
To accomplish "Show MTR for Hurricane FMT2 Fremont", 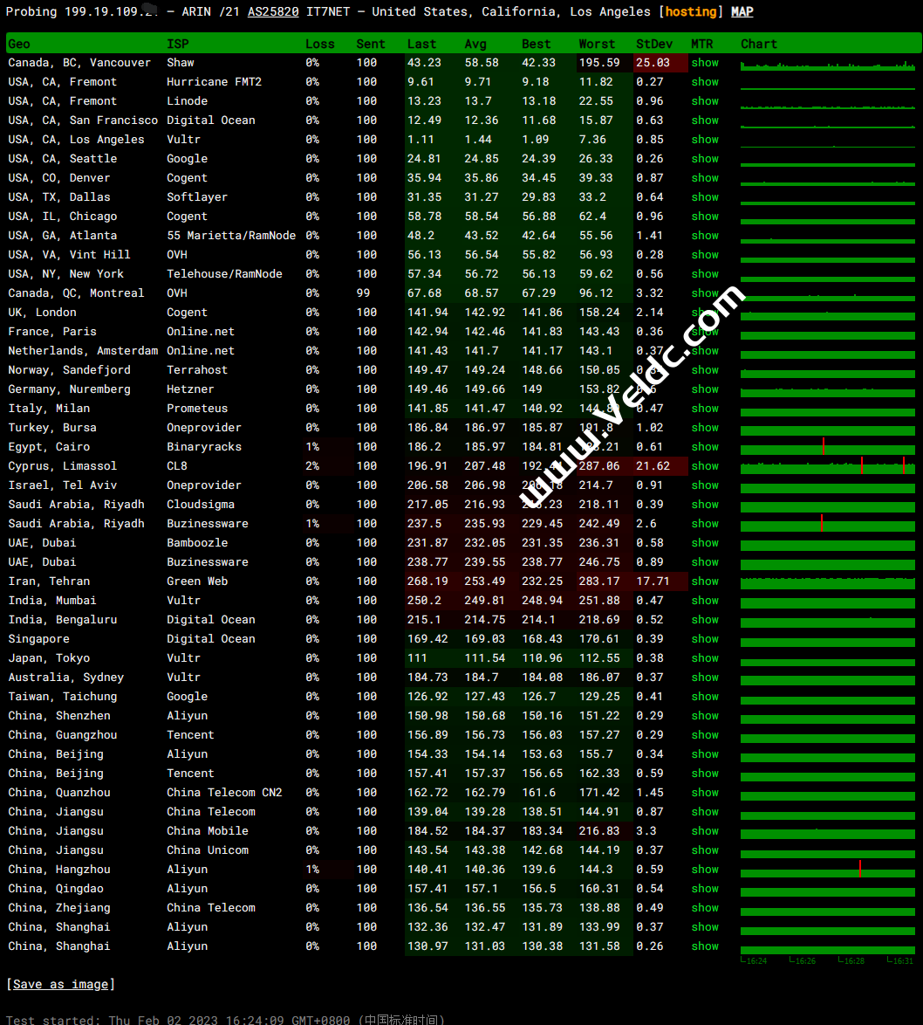I will pyautogui.click(x=705, y=82).
